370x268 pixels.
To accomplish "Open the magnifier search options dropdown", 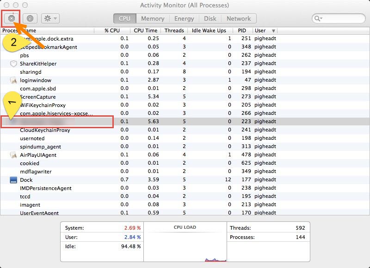I will coord(318,18).
